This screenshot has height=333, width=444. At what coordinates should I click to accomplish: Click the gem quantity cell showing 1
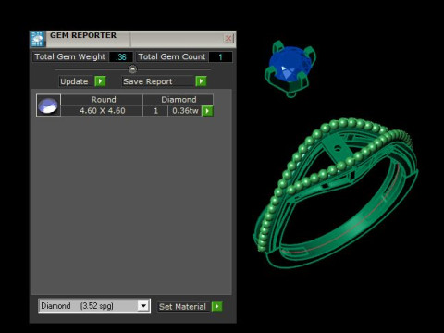pos(155,111)
